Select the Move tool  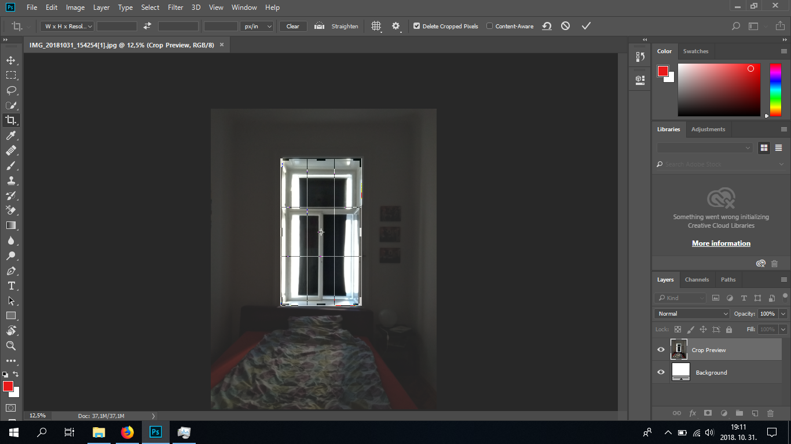(x=10, y=60)
